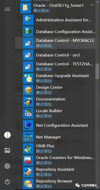Launch Repository Assistant
Screen dimensions: 100x190
[x=55, y=172]
